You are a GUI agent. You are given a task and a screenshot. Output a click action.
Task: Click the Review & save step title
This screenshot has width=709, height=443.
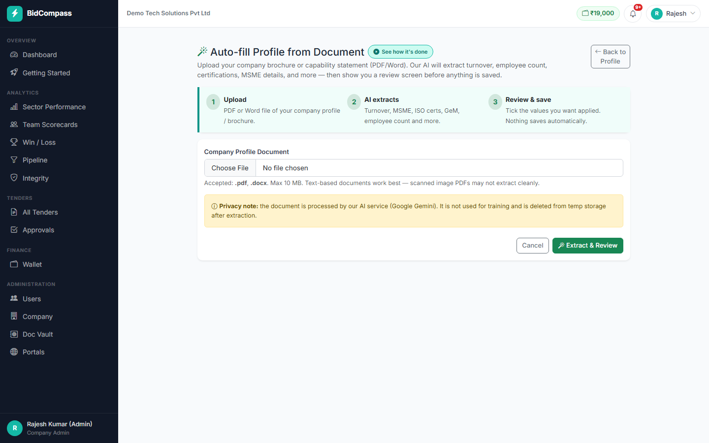528,99
